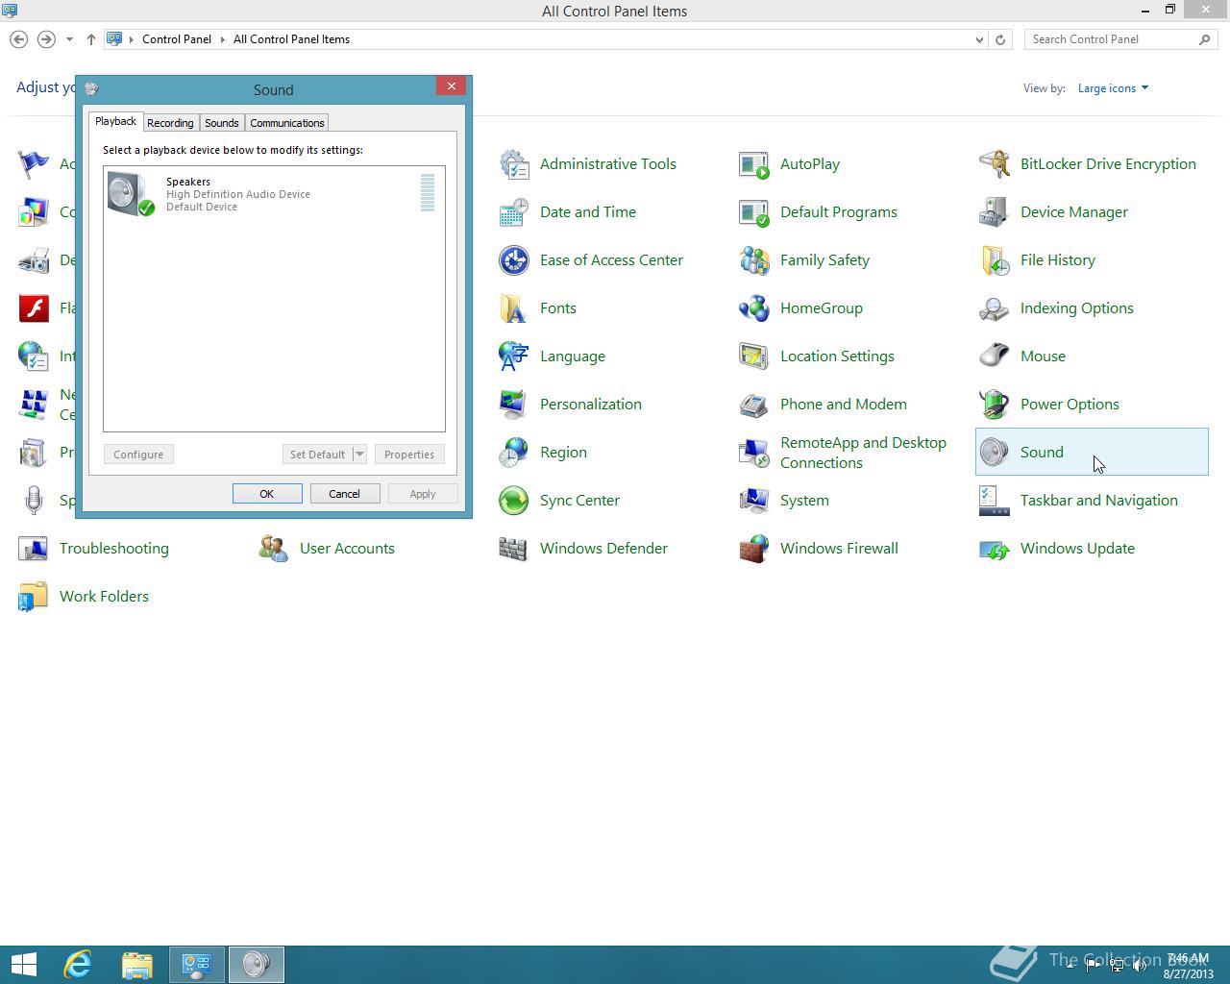Open the Fonts icon
Viewport: 1230px width, 984px height.
[514, 308]
